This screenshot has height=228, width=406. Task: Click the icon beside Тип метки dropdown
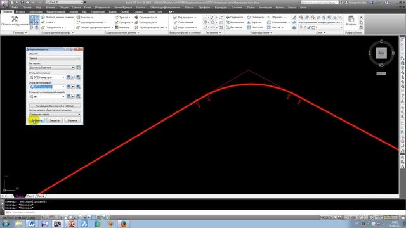tap(79, 68)
